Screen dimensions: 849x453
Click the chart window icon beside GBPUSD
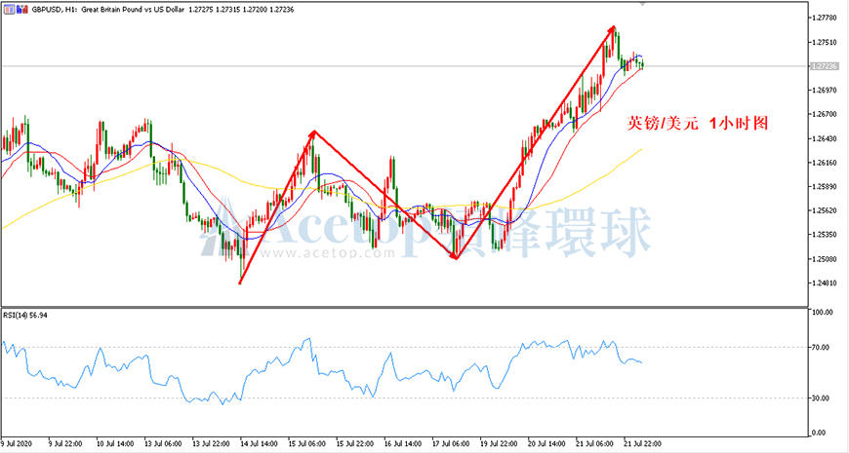click(9, 9)
